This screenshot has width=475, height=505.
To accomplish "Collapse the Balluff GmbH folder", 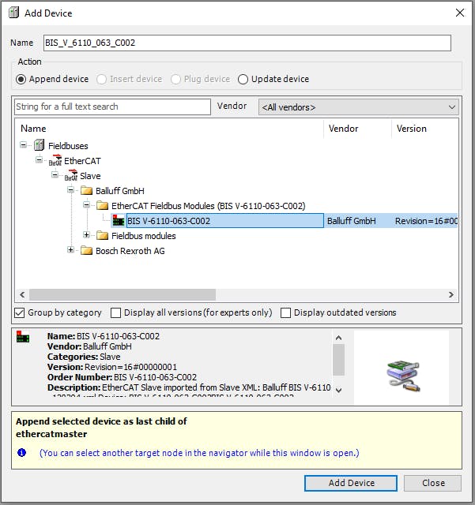I will click(x=70, y=189).
